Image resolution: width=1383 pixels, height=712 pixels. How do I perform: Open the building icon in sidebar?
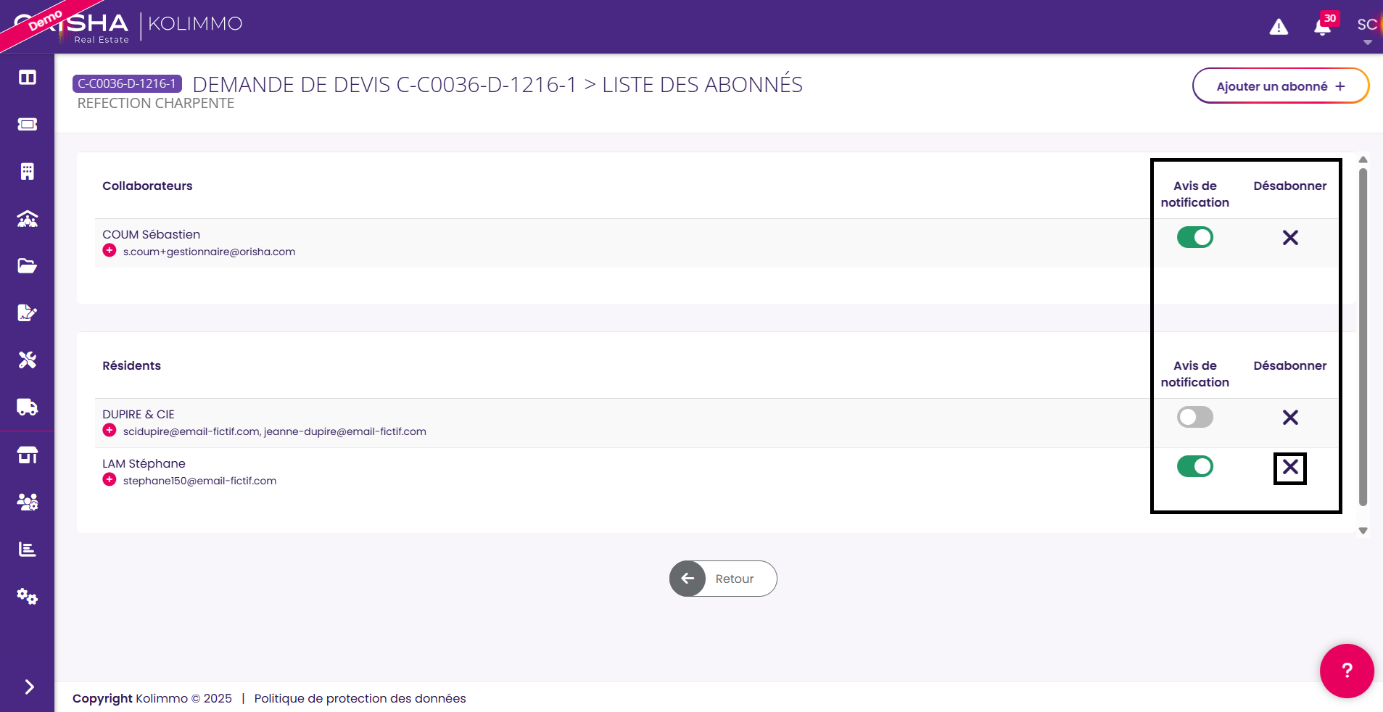[x=28, y=172]
